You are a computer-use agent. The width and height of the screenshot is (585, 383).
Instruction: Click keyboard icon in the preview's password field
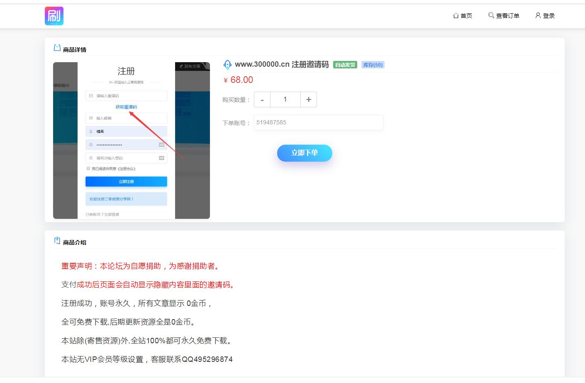tap(161, 145)
